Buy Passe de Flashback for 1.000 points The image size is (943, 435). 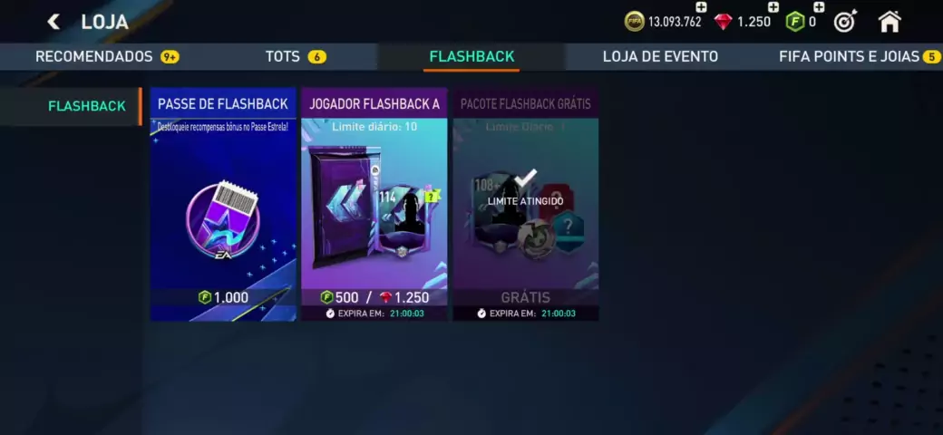[223, 297]
